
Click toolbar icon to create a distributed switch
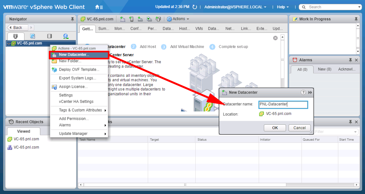(140, 19)
